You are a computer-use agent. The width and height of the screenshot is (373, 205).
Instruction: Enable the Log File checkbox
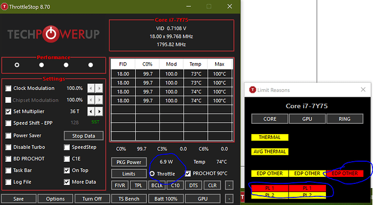8,182
